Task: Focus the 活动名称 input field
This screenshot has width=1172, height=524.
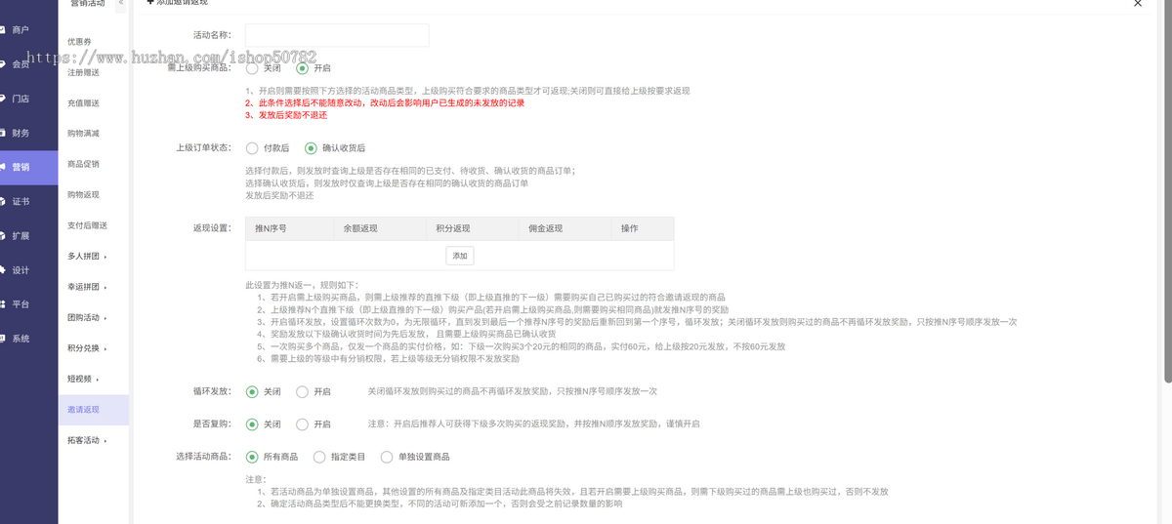Action: [x=337, y=35]
